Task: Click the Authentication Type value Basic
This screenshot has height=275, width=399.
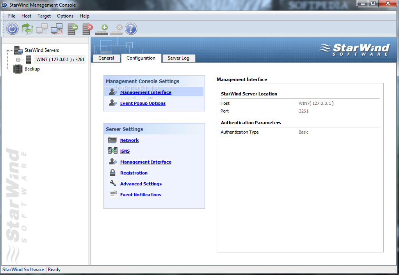Action: tap(303, 132)
